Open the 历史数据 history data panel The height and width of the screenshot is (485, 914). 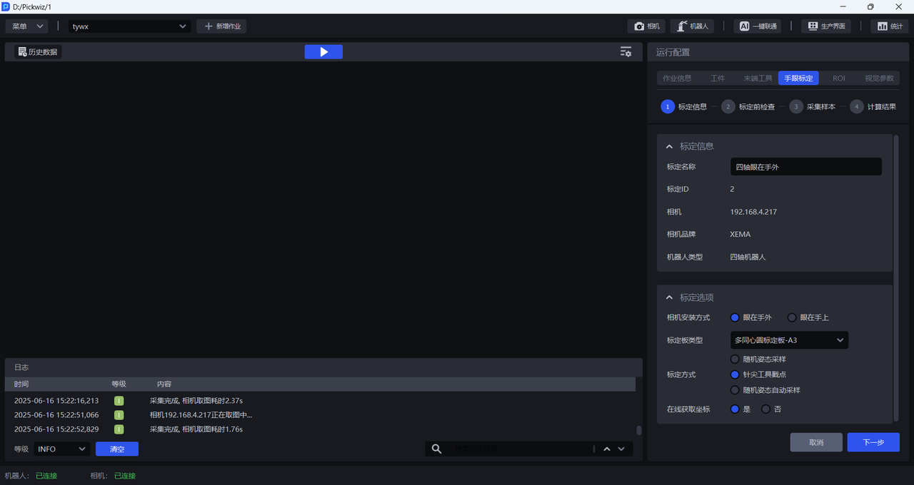point(38,52)
